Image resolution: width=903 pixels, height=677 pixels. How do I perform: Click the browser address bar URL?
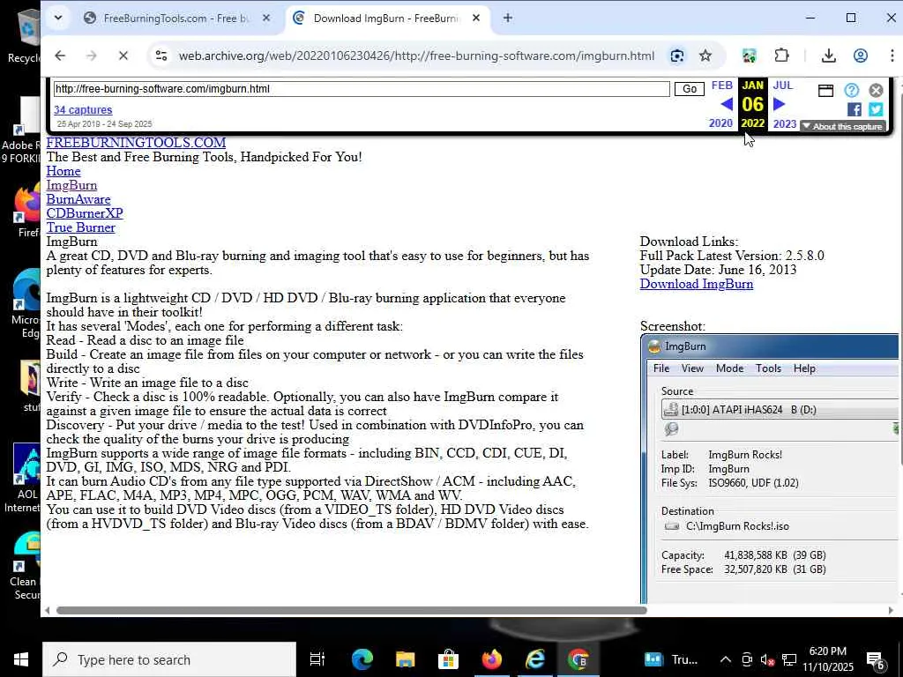point(416,56)
